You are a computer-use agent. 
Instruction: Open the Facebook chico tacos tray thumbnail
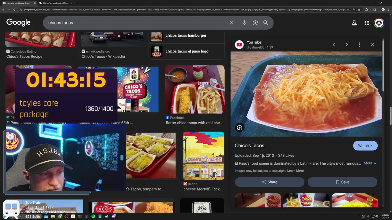[x=194, y=90]
